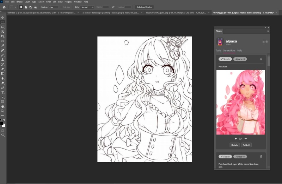Image resolution: width=282 pixels, height=184 pixels.
Task: Open the Filter menu
Action: pos(49,2)
